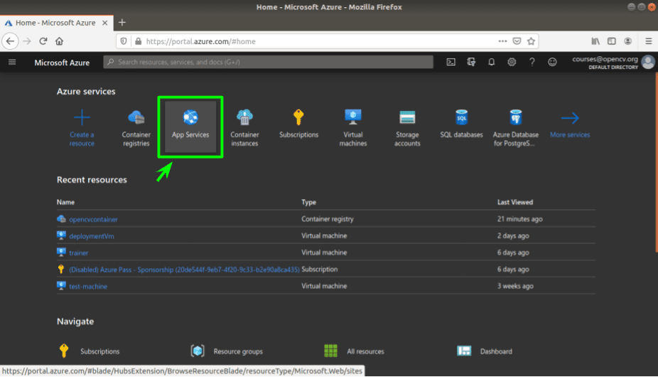Close the Home - Microsoft Azure tab
Screen dimensions: 658x377
pyautogui.click(x=105, y=23)
